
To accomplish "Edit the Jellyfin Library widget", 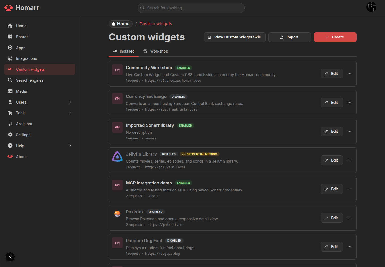I will coord(332,160).
